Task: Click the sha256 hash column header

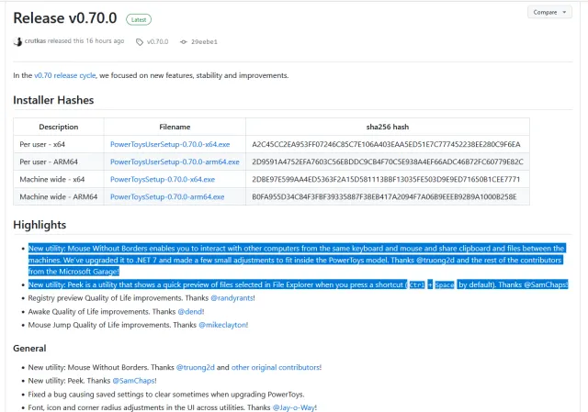Action: tap(388, 127)
